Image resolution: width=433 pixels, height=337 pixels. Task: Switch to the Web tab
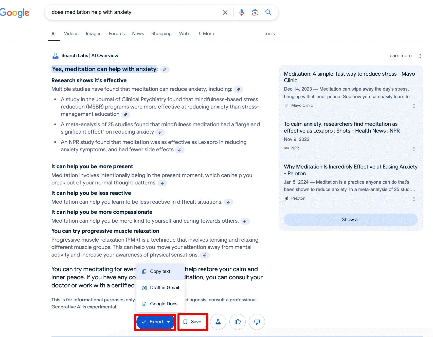(184, 34)
